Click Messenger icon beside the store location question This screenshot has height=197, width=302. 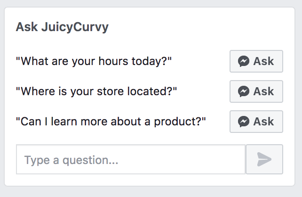(x=244, y=91)
